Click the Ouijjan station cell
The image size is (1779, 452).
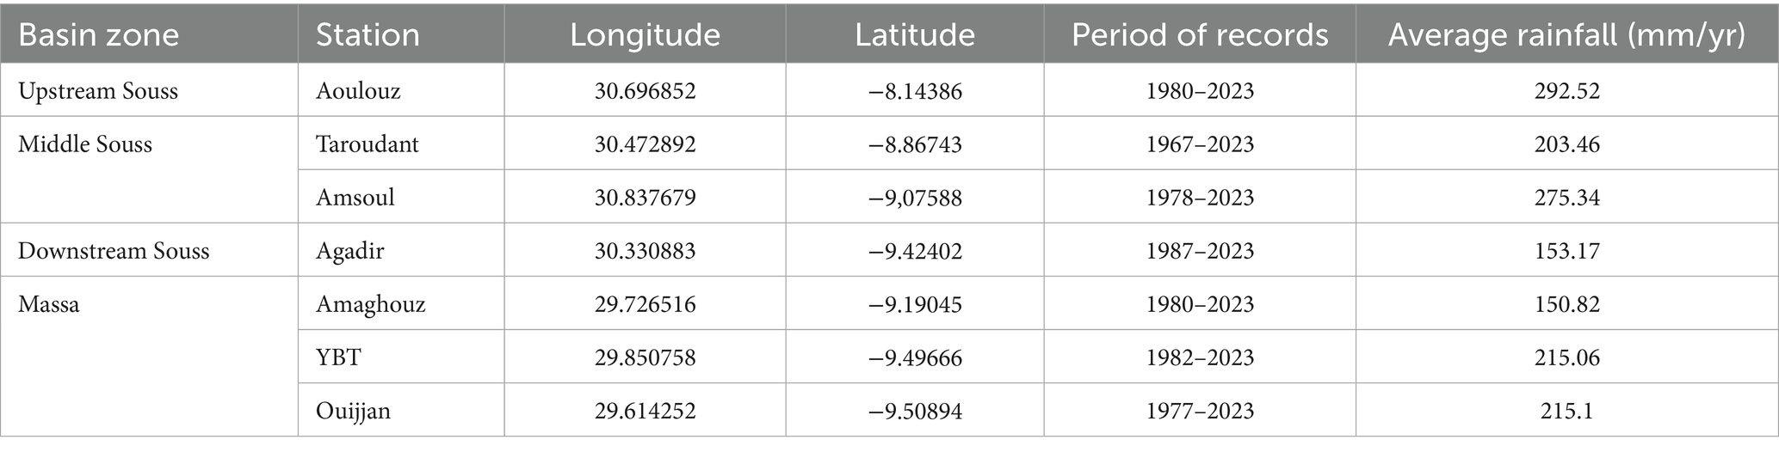point(354,411)
